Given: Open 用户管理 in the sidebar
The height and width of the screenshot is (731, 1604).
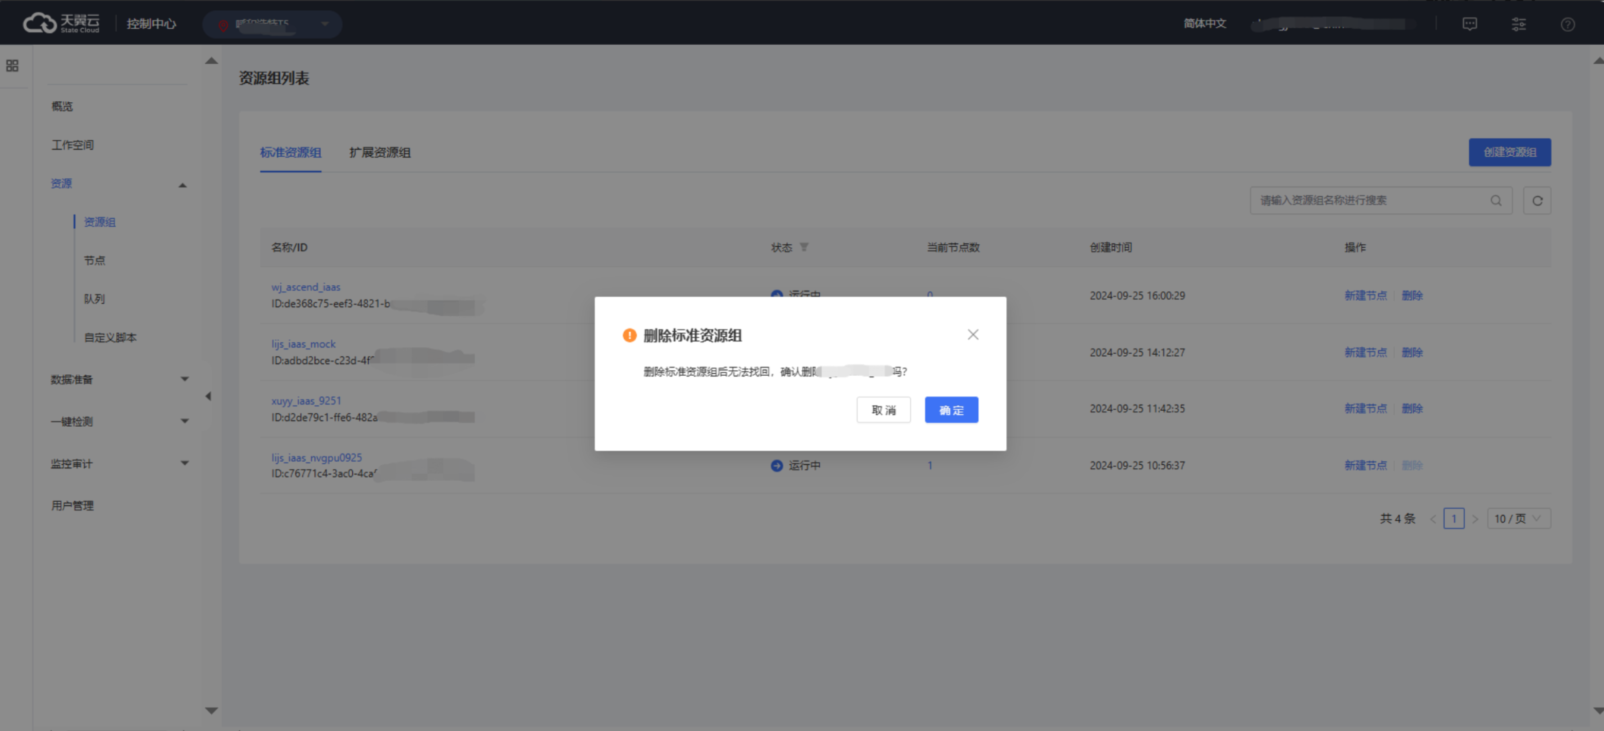Looking at the screenshot, I should point(72,506).
